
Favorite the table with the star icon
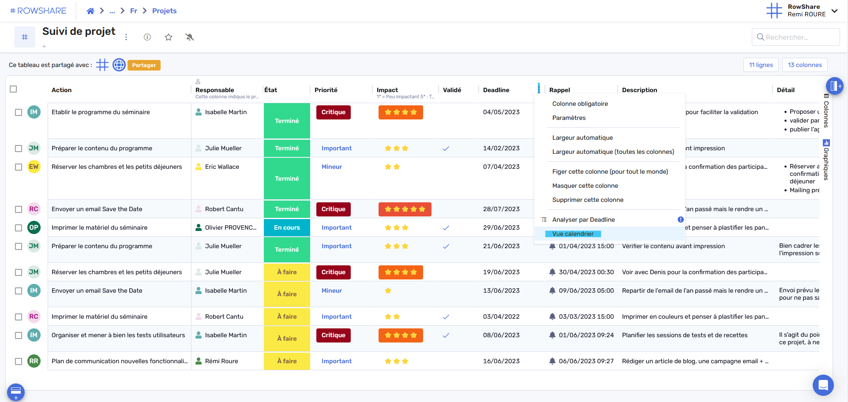(x=169, y=37)
